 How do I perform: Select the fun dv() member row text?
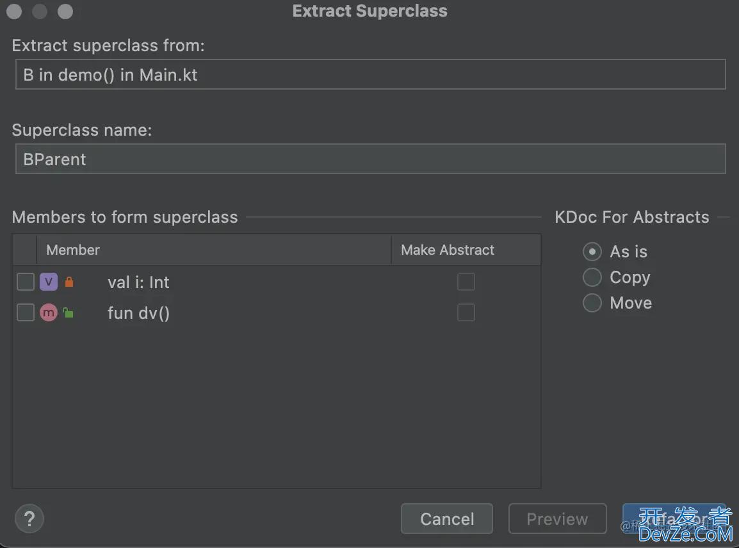(x=138, y=313)
